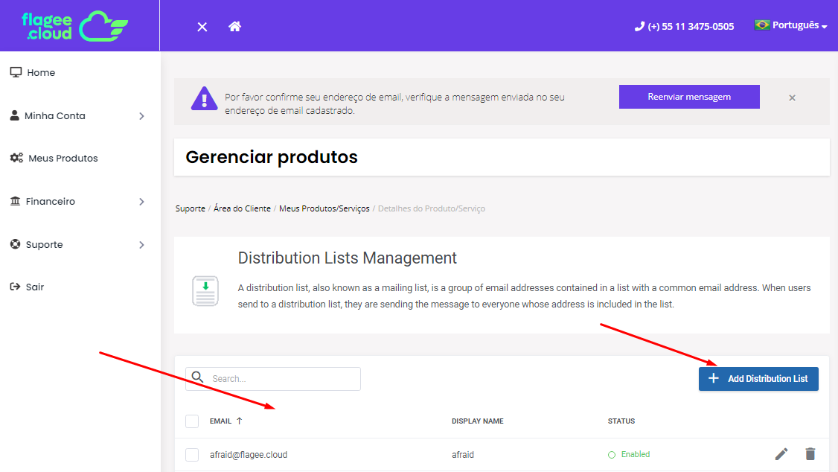
Task: Close the sidebar with the X icon
Action: click(x=202, y=27)
